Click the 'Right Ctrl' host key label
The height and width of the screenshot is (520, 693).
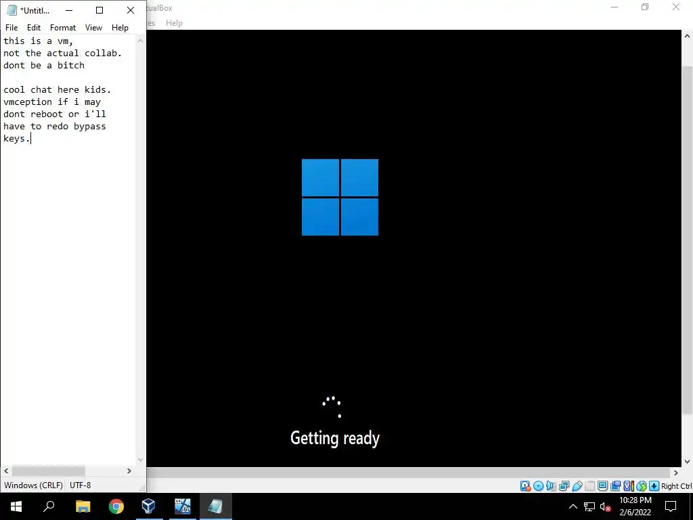point(677,486)
